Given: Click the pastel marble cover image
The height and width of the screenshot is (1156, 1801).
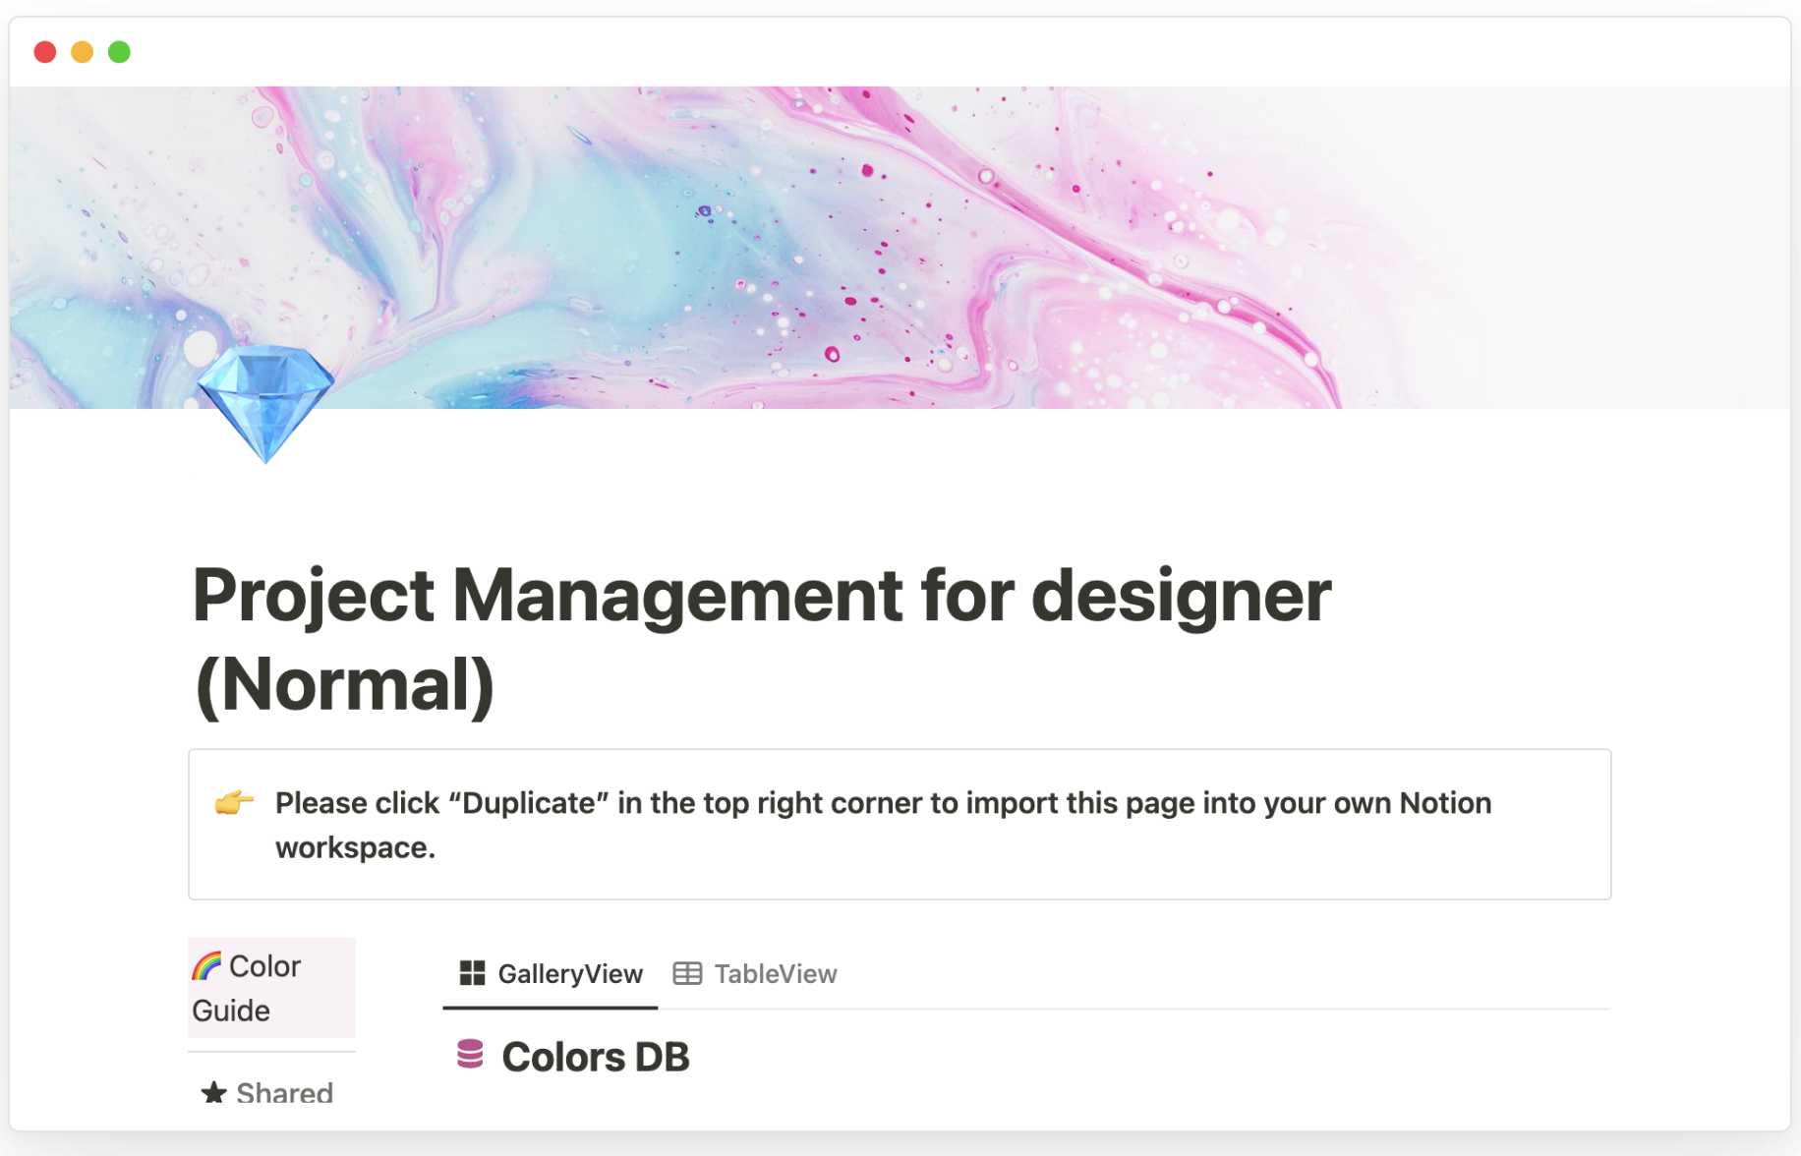Looking at the screenshot, I should pyautogui.click(x=900, y=247).
